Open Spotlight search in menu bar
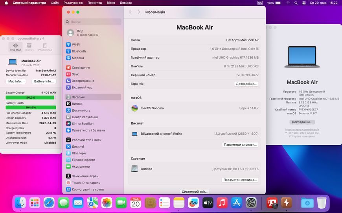 coord(296,3)
